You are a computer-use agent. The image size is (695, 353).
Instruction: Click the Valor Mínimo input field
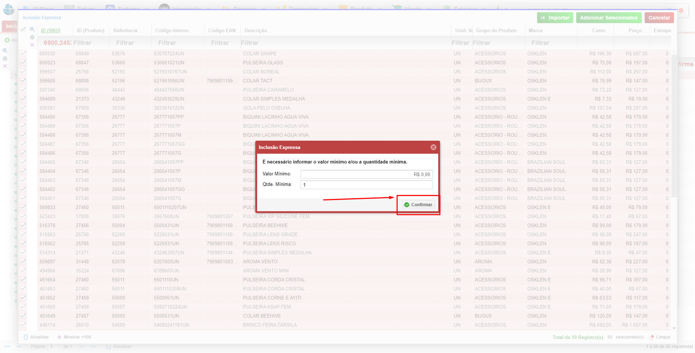tap(366, 174)
